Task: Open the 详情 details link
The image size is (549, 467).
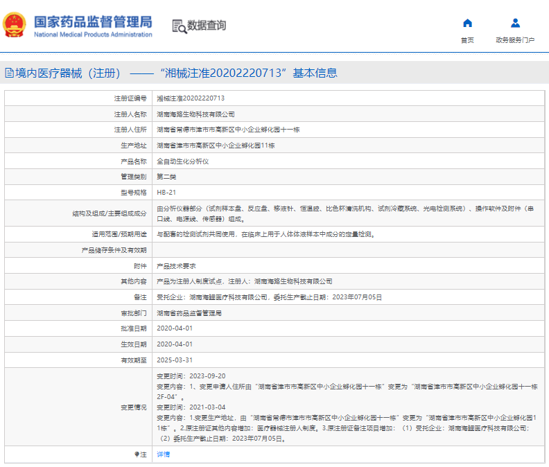Action: 163,454
